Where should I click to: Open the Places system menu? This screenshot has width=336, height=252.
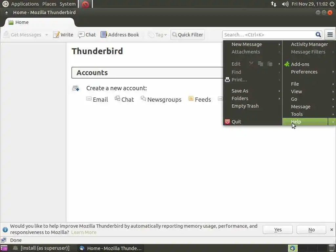[x=49, y=4]
